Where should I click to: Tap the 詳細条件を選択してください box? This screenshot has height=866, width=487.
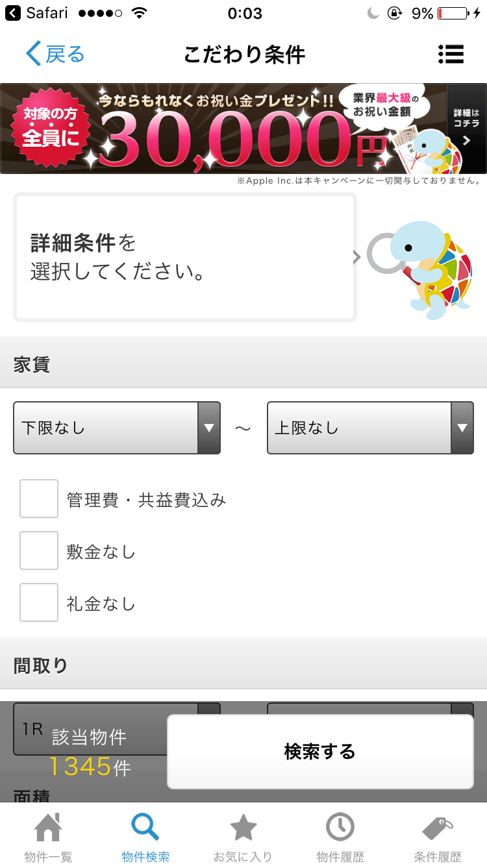tap(185, 257)
